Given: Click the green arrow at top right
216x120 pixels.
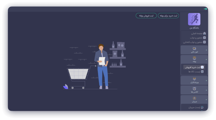Looking at the screenshot, I should click(x=205, y=9).
